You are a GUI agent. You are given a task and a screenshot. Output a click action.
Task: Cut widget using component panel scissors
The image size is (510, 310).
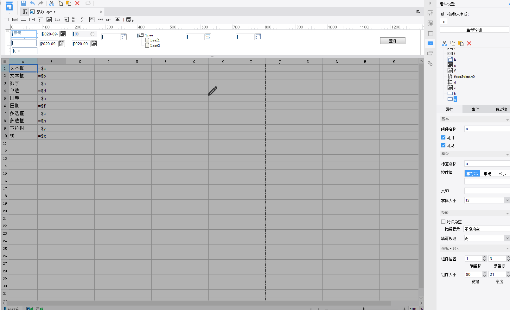444,43
